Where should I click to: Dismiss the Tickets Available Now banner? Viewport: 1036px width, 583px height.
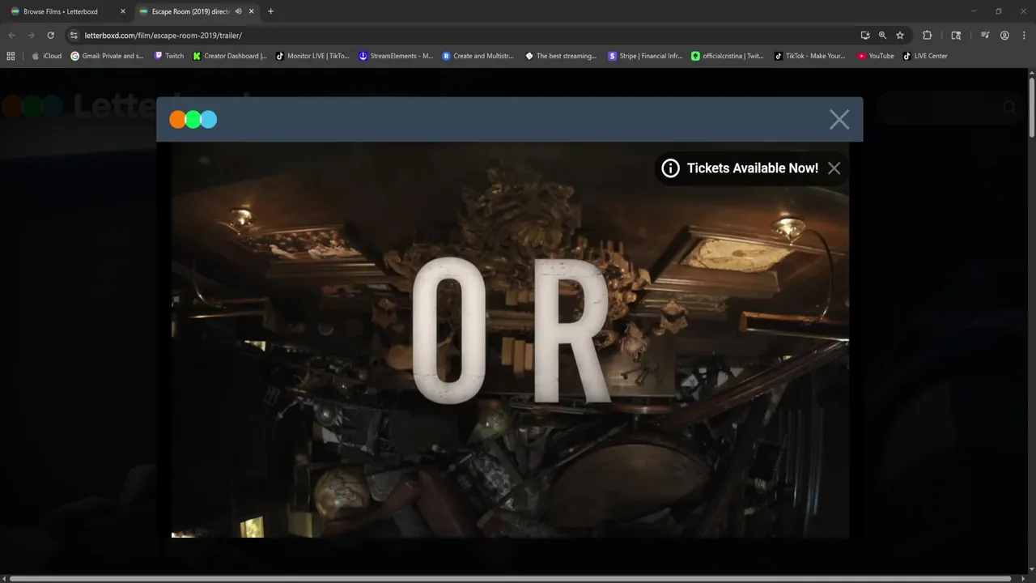pos(834,168)
